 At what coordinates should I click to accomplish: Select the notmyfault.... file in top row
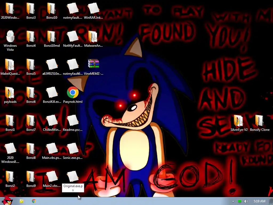pos(73,9)
